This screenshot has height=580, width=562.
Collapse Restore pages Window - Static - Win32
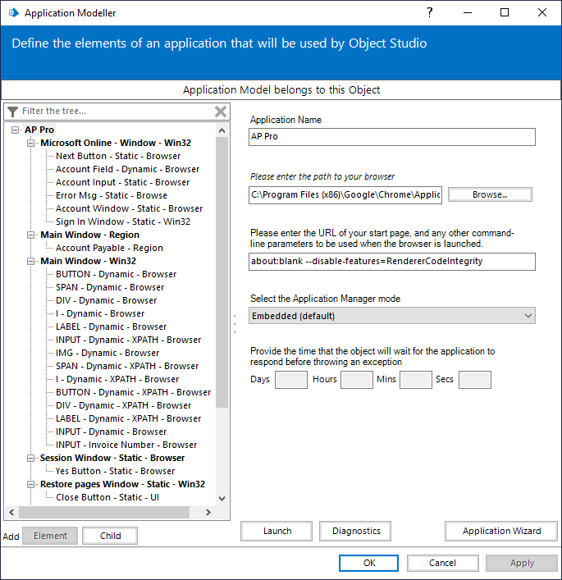(x=30, y=484)
